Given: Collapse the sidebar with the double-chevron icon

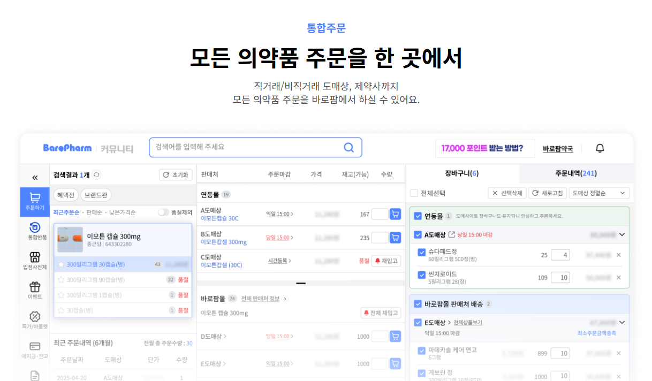Looking at the screenshot, I should tap(35, 177).
